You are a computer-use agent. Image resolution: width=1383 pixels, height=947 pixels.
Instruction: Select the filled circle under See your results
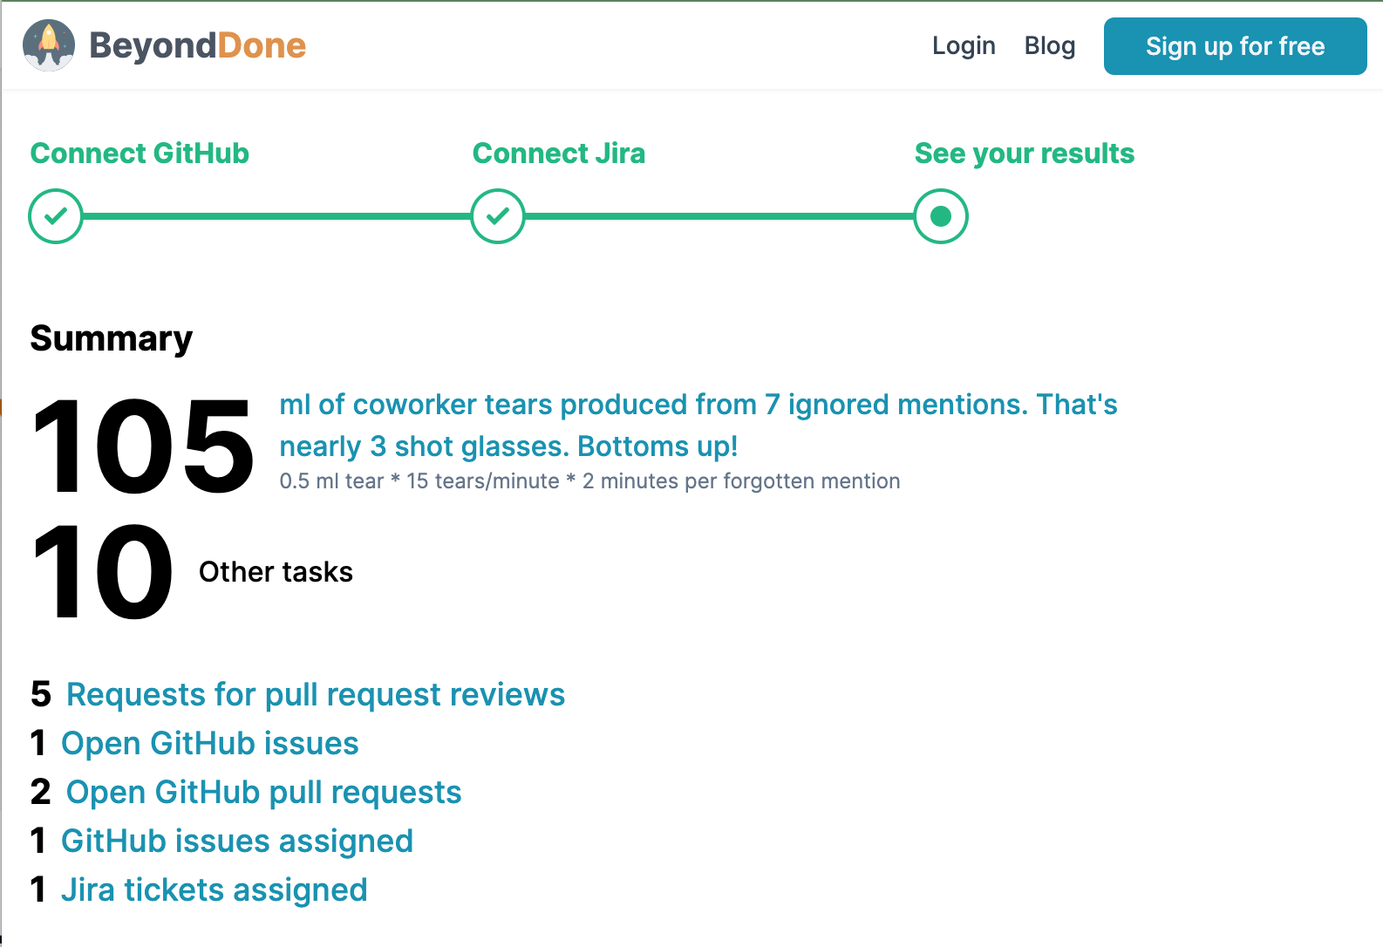939,215
